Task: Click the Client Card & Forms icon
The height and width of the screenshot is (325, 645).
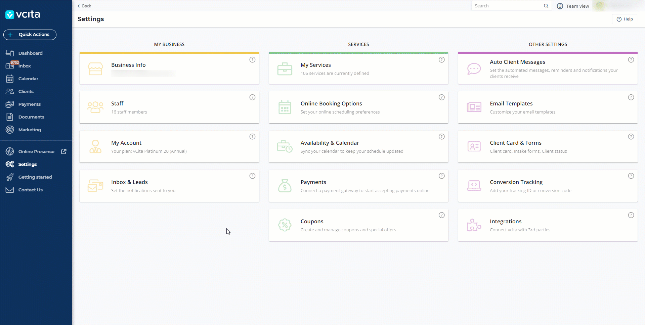Action: [x=474, y=146]
